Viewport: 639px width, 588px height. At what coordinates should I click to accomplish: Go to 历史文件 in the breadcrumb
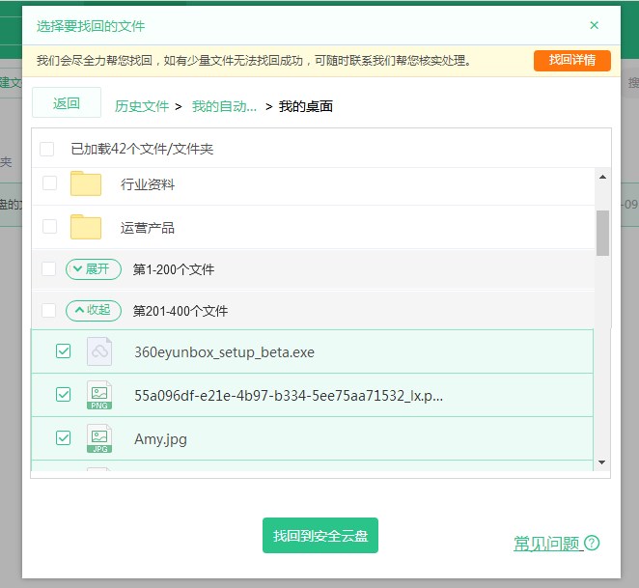(x=142, y=106)
